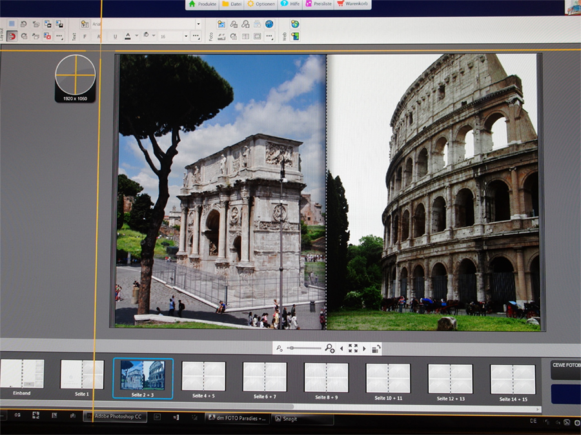Click the fullscreen view icon
The height and width of the screenshot is (435, 581).
(352, 348)
